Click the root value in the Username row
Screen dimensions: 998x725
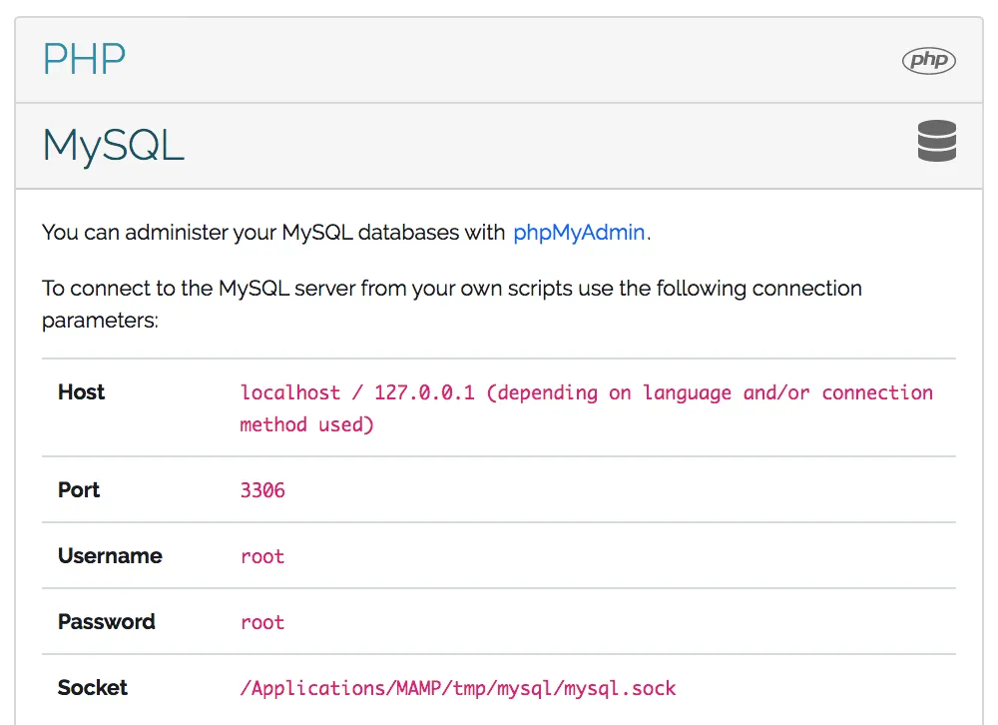pos(262,557)
